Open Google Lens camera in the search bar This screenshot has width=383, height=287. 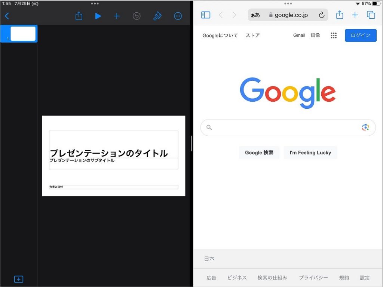tap(365, 127)
